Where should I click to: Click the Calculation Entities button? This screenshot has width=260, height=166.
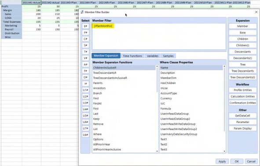(x=242, y=97)
